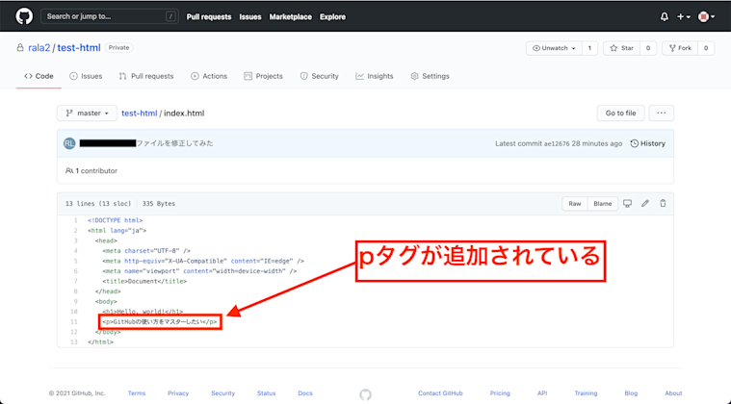Viewport: 731px width, 404px height.
Task: Open the footer Security link
Action: click(x=222, y=393)
